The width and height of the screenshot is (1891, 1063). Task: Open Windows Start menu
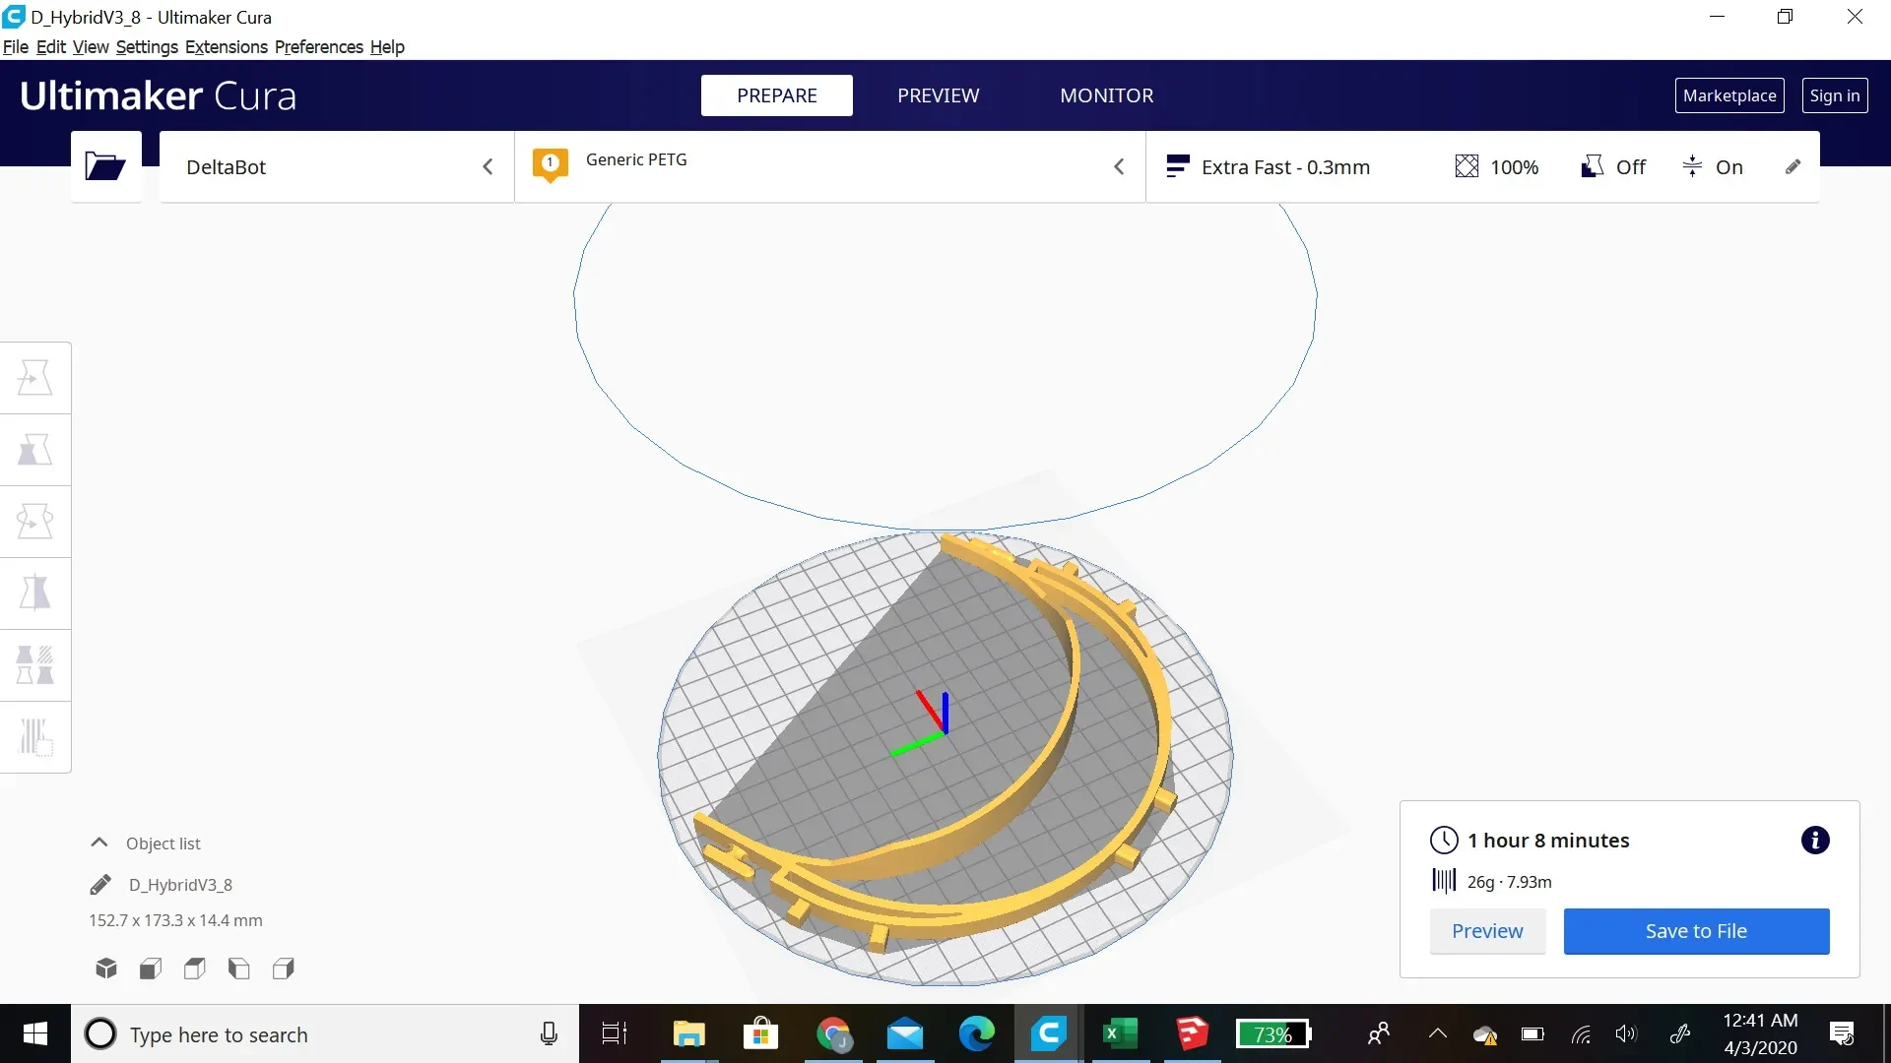[35, 1033]
